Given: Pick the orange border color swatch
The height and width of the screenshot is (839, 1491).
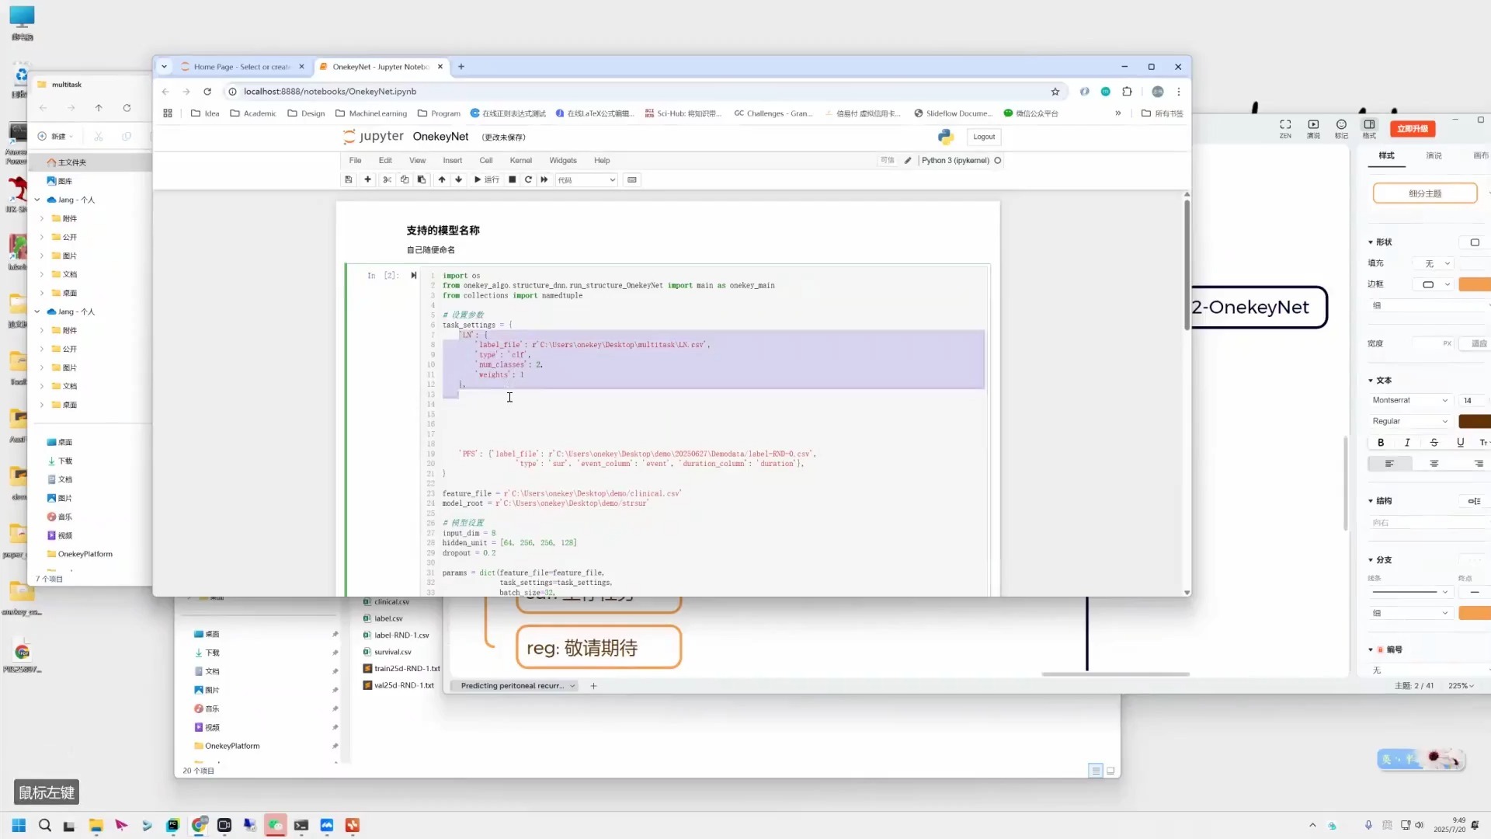Looking at the screenshot, I should coord(1475,284).
